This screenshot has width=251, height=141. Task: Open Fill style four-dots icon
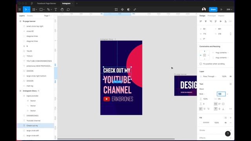click(x=226, y=117)
